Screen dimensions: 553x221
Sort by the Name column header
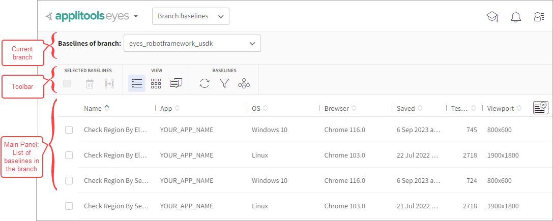(x=93, y=108)
